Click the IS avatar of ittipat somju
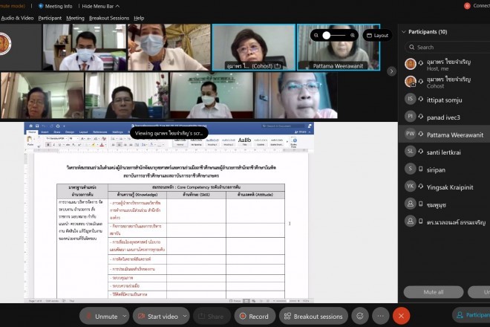The image size is (490, 327). pos(410,99)
